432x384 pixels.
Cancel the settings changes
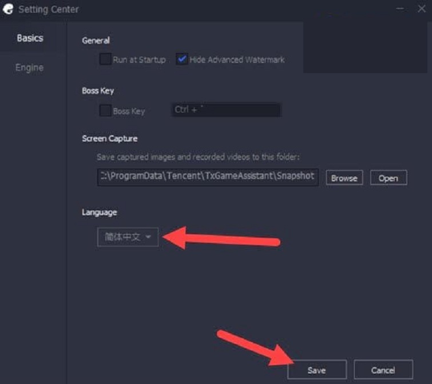coord(383,370)
